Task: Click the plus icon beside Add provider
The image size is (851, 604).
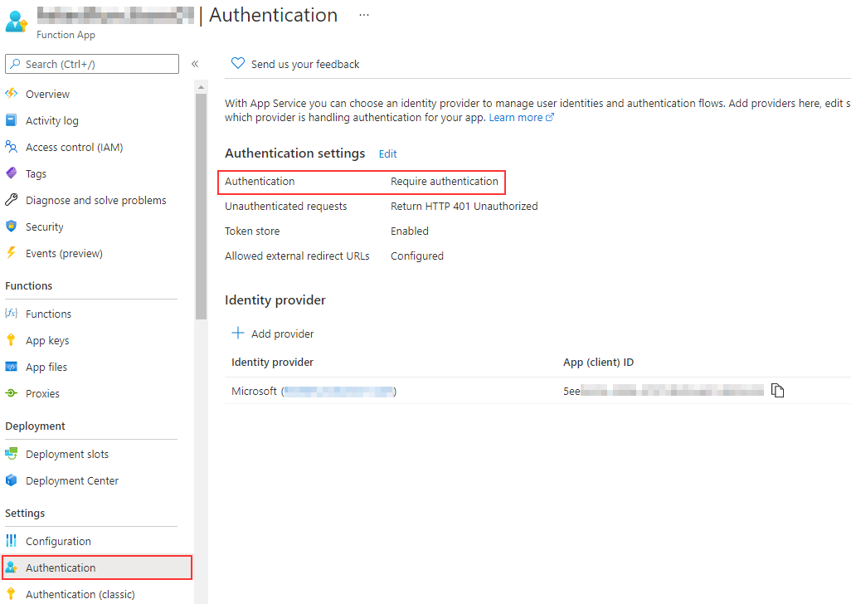Action: point(238,333)
